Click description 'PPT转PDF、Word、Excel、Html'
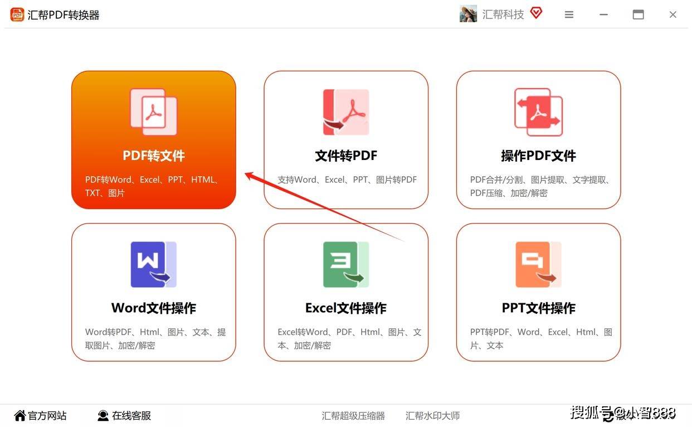 pyautogui.click(x=541, y=339)
